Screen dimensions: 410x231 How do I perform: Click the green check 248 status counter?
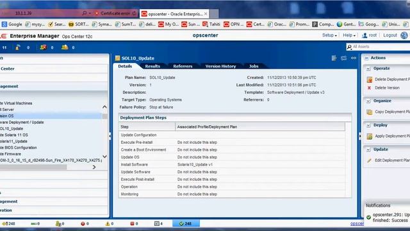(x=186, y=223)
